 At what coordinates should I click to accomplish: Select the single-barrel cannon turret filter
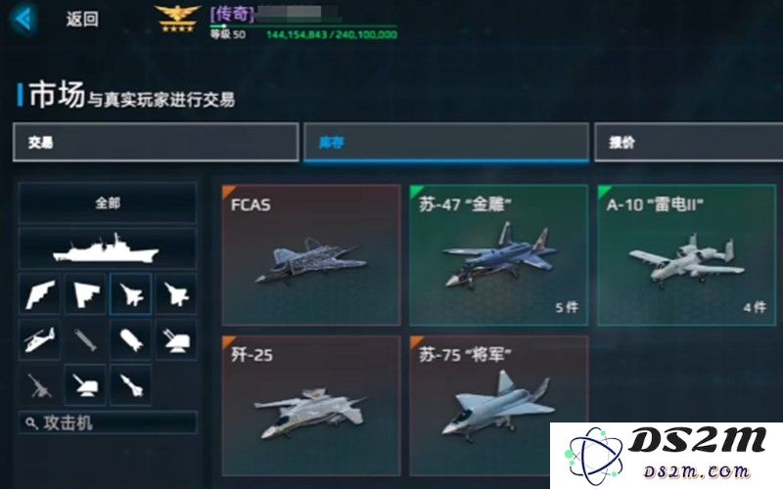[x=85, y=384]
